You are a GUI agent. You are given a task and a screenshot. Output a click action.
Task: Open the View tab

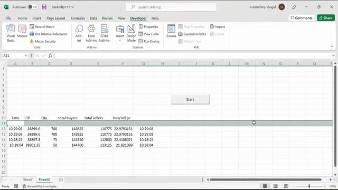121,18
